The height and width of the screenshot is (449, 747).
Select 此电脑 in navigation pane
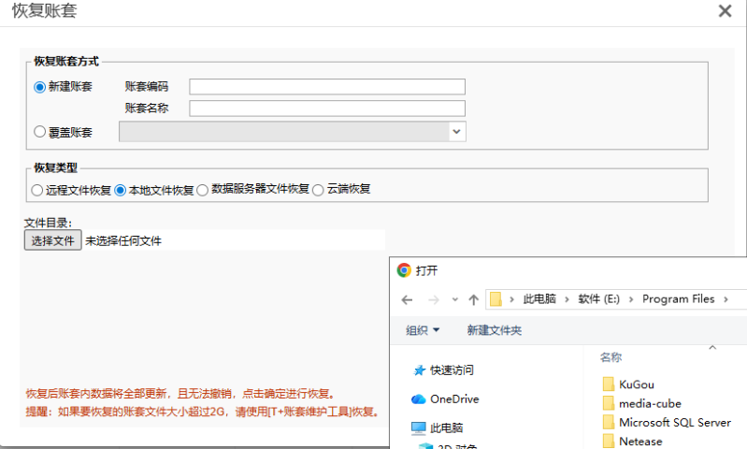(x=446, y=428)
